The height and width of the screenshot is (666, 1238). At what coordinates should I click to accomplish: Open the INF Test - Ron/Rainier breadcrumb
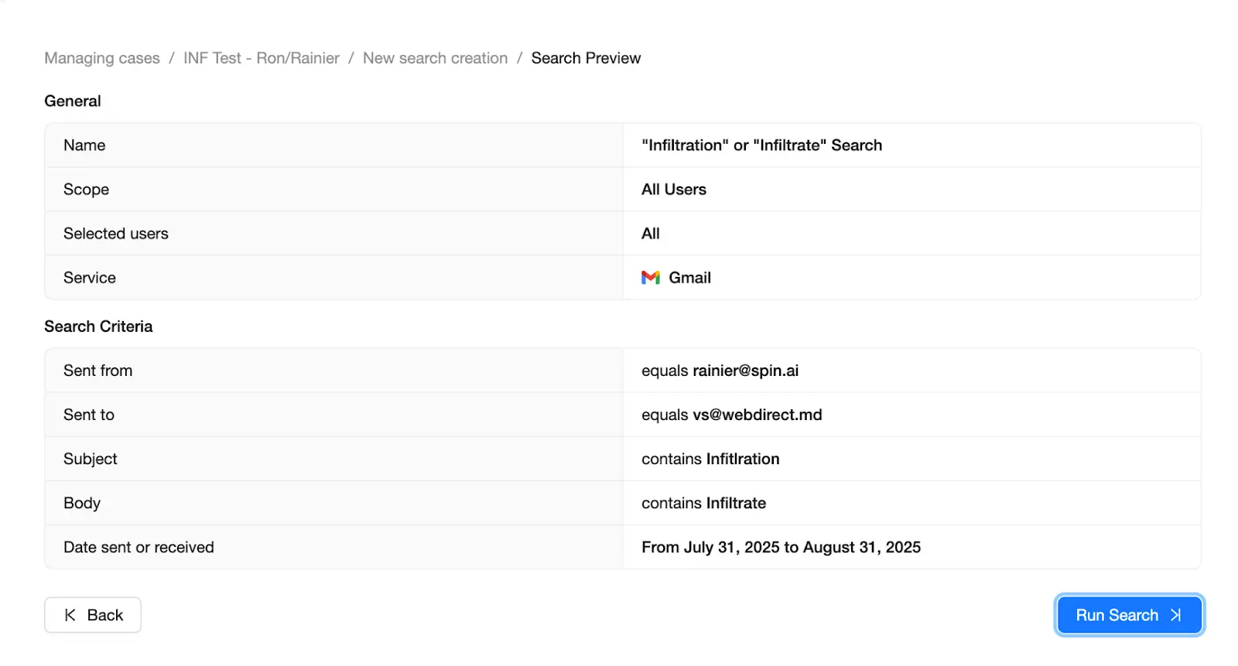[x=262, y=58]
